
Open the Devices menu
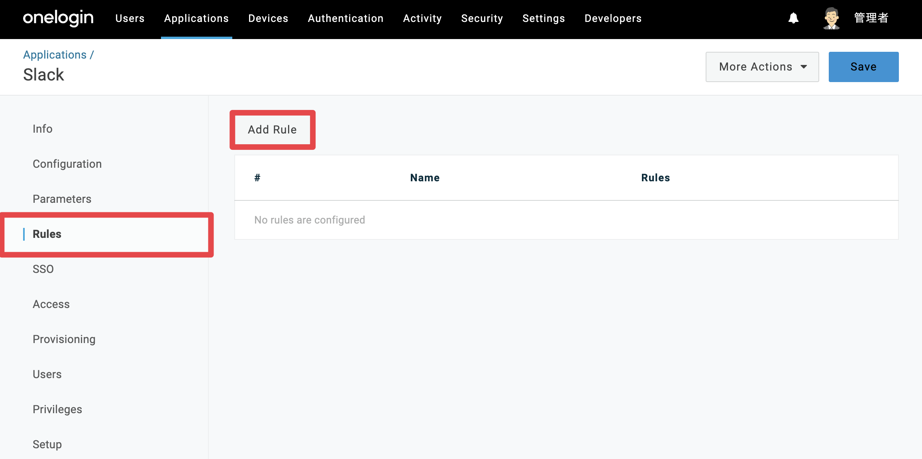coord(268,18)
